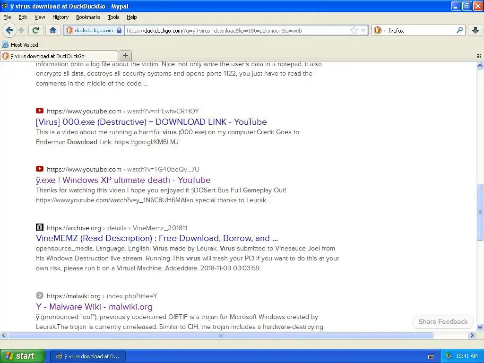
Task: Click the search magnifier icon in search box
Action: coord(459,30)
